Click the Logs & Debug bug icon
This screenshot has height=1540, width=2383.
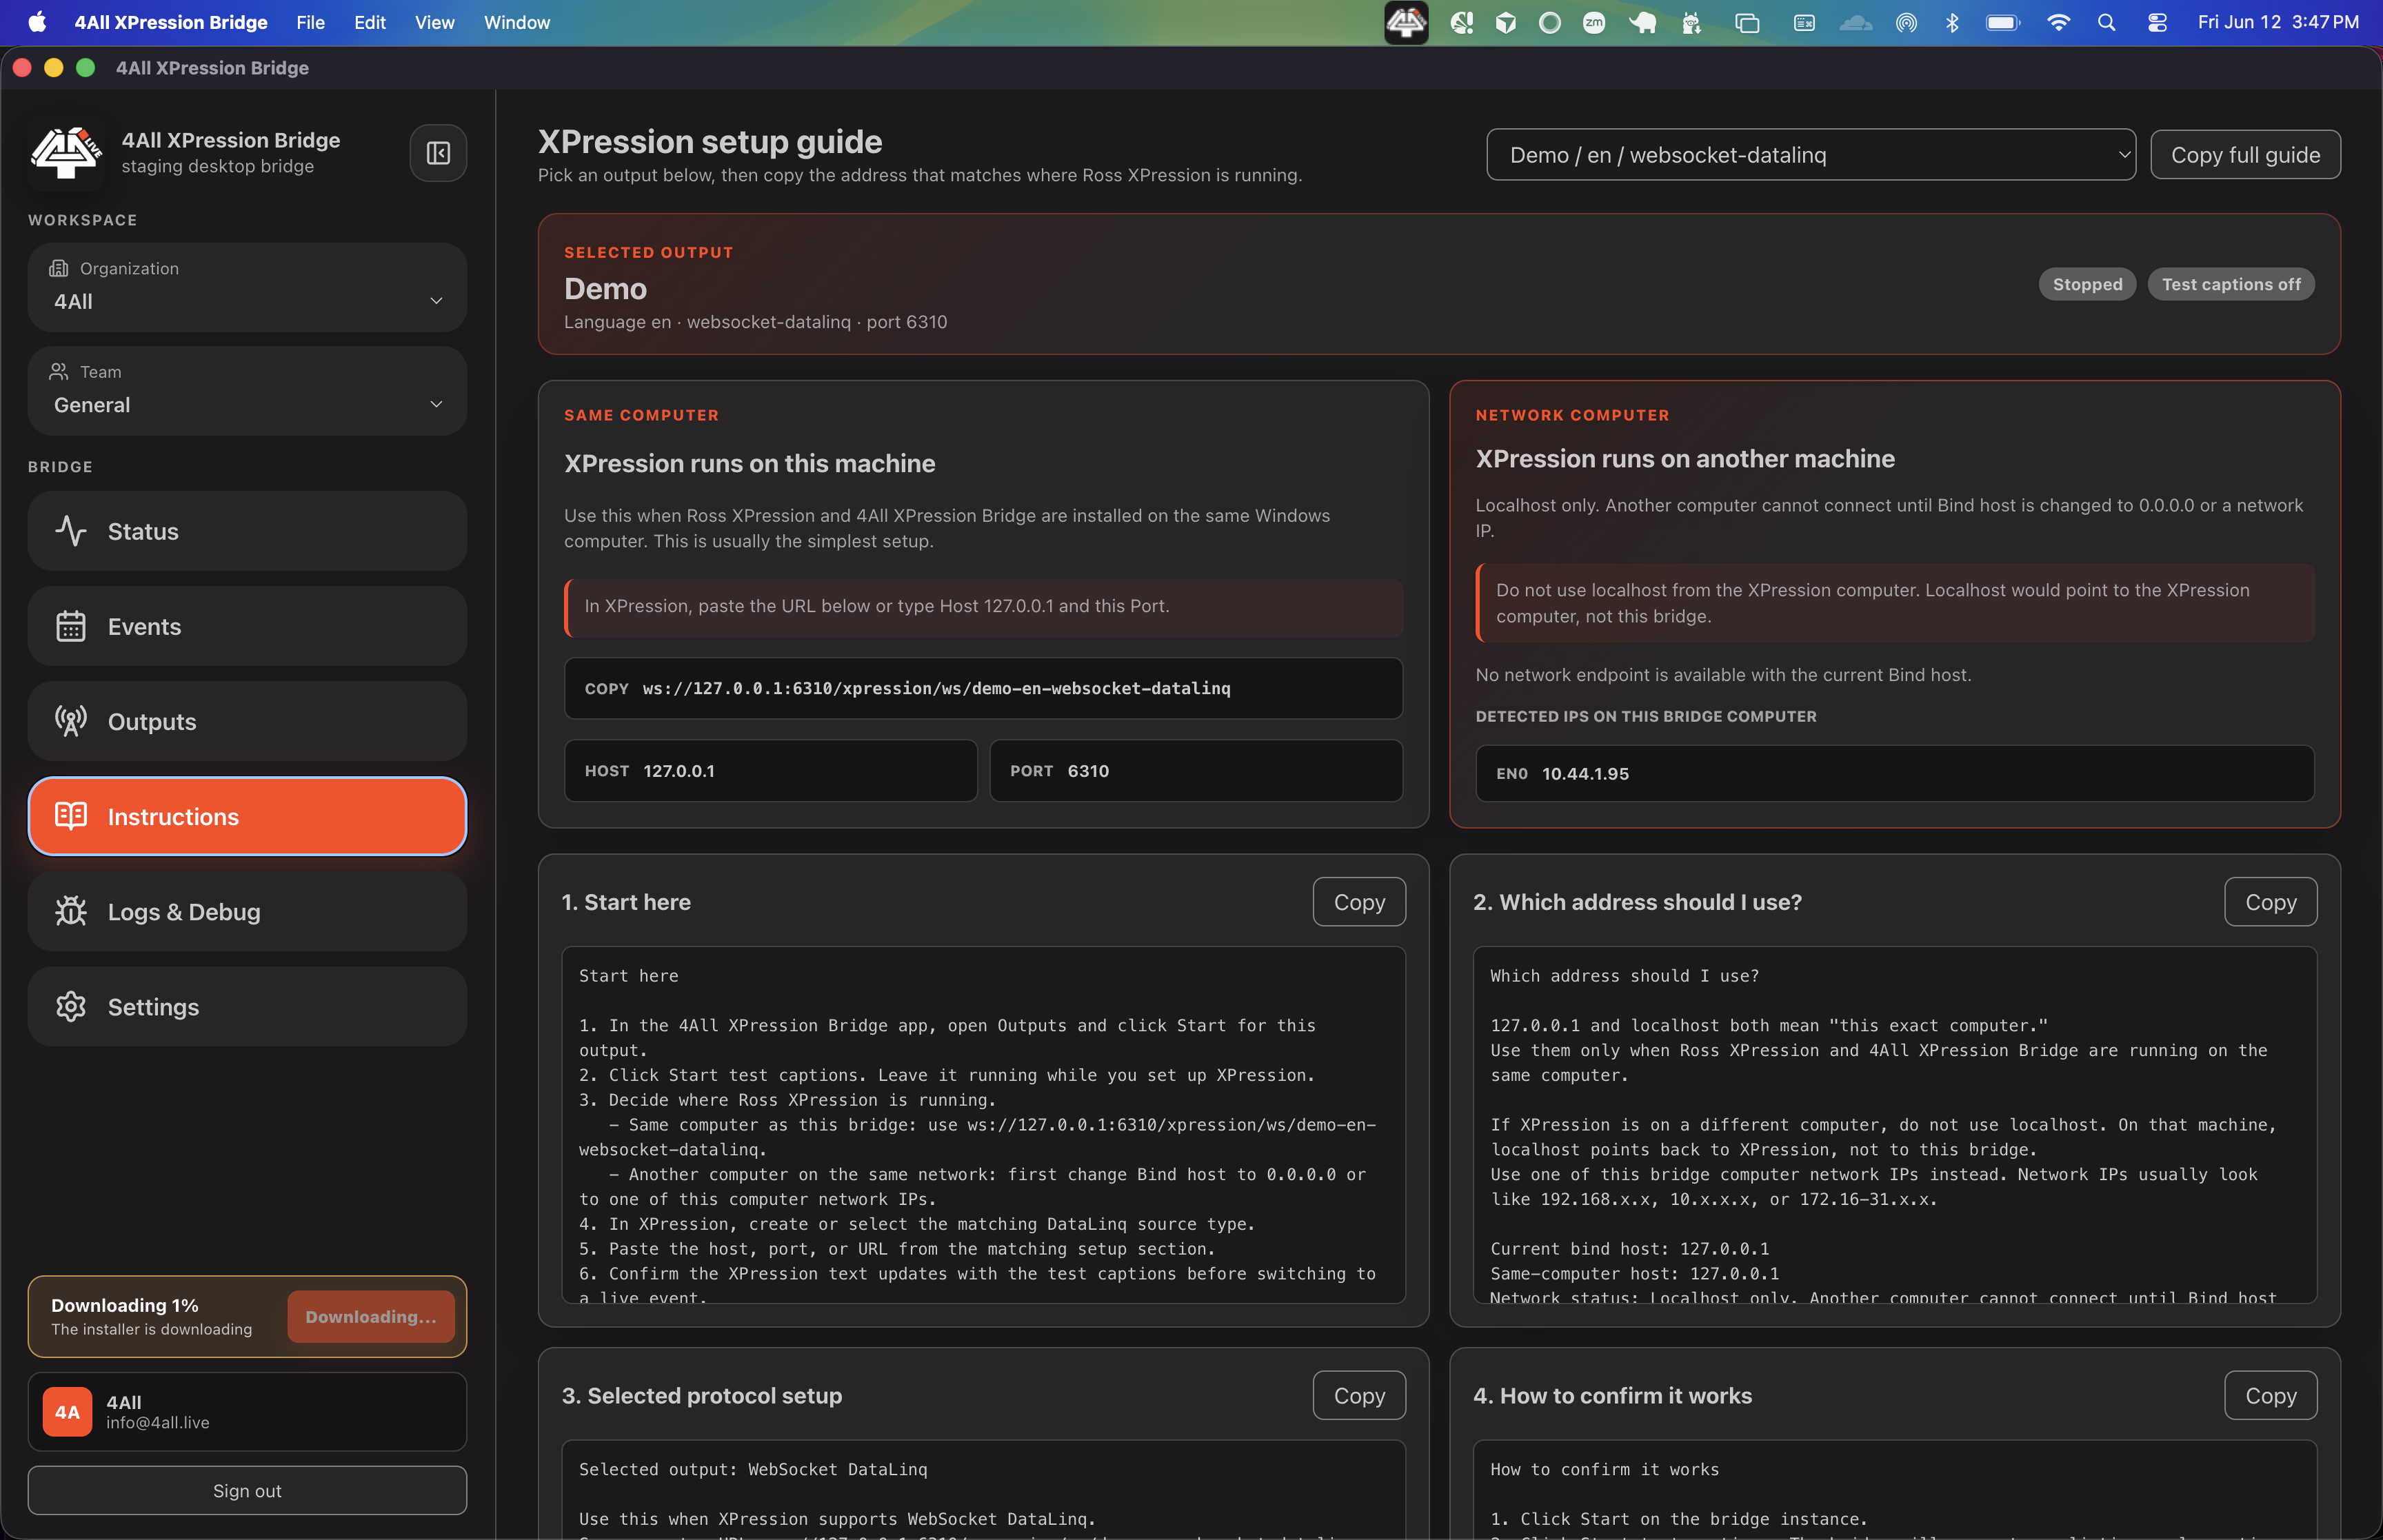[71, 911]
